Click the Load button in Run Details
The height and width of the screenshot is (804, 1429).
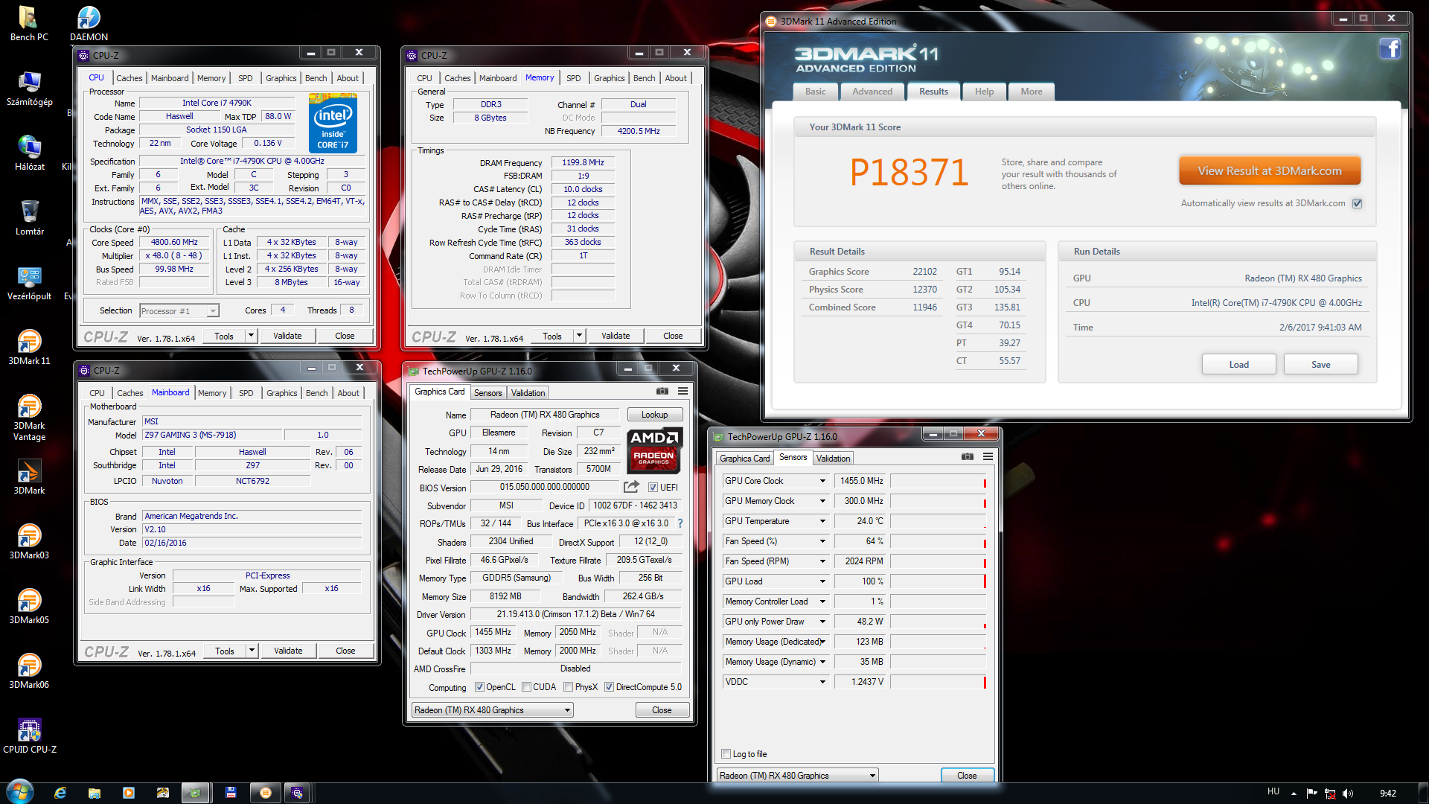[1239, 365]
